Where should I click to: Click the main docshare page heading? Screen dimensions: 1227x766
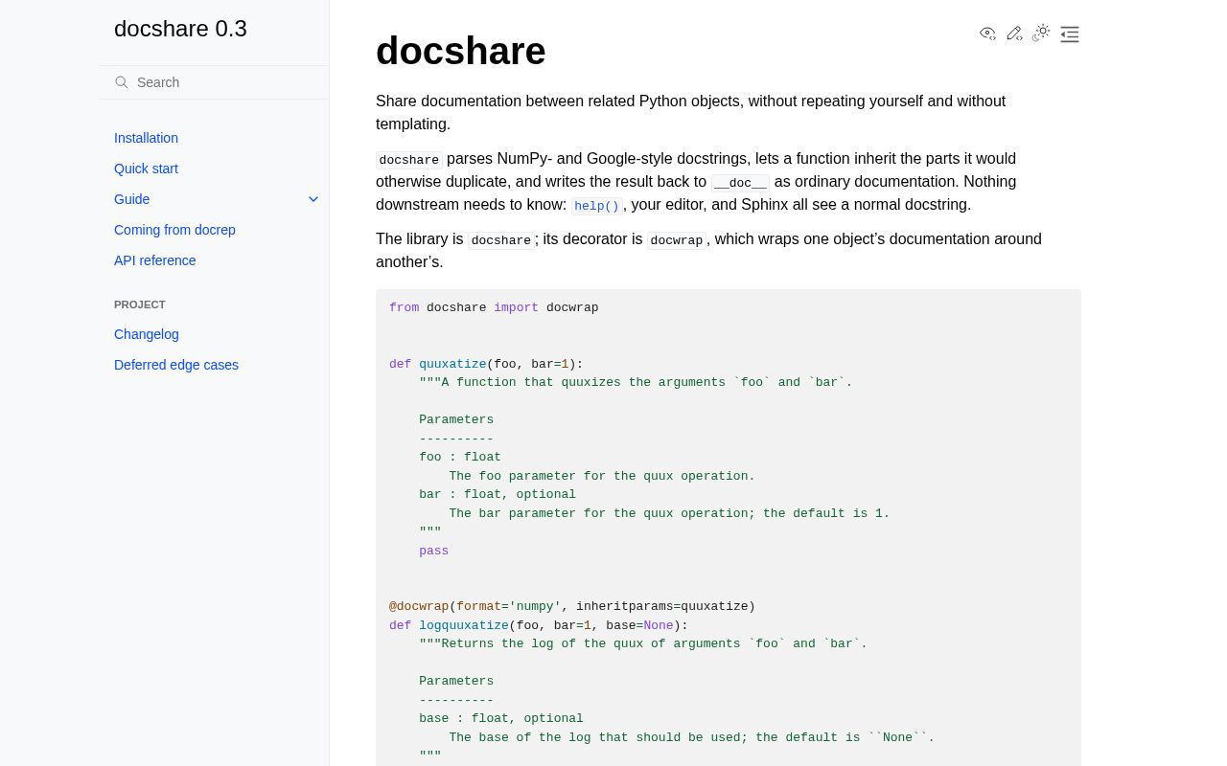point(461,51)
